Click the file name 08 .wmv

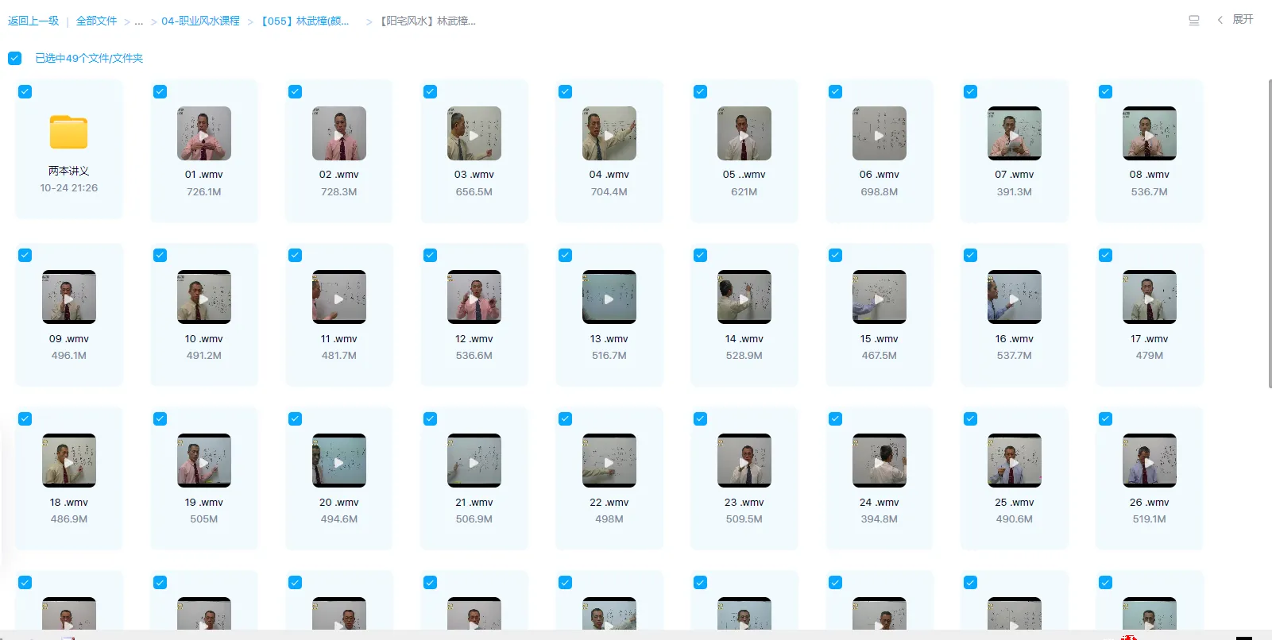pos(1150,175)
